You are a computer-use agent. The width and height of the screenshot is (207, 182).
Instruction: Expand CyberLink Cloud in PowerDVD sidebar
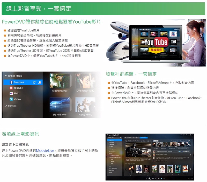click(x=108, y=151)
